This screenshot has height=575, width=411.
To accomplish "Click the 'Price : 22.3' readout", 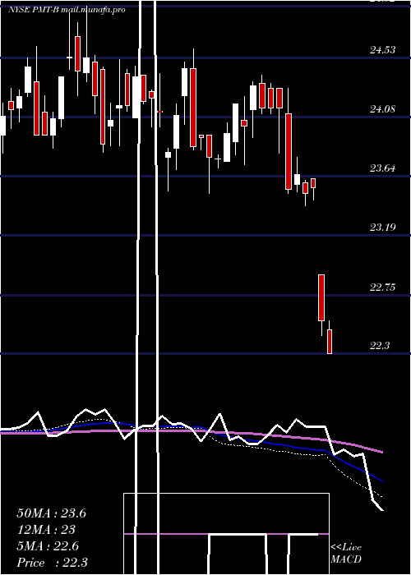I will [x=52, y=563].
